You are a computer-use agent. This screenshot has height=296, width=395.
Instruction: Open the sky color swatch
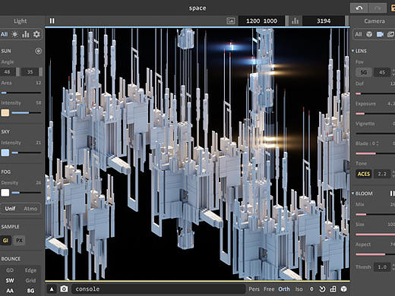click(5, 153)
